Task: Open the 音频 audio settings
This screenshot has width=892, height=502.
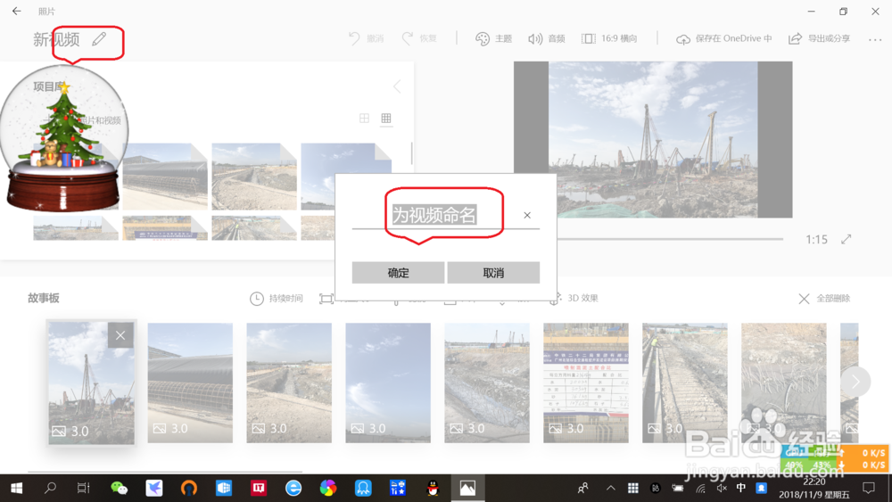Action: click(547, 38)
